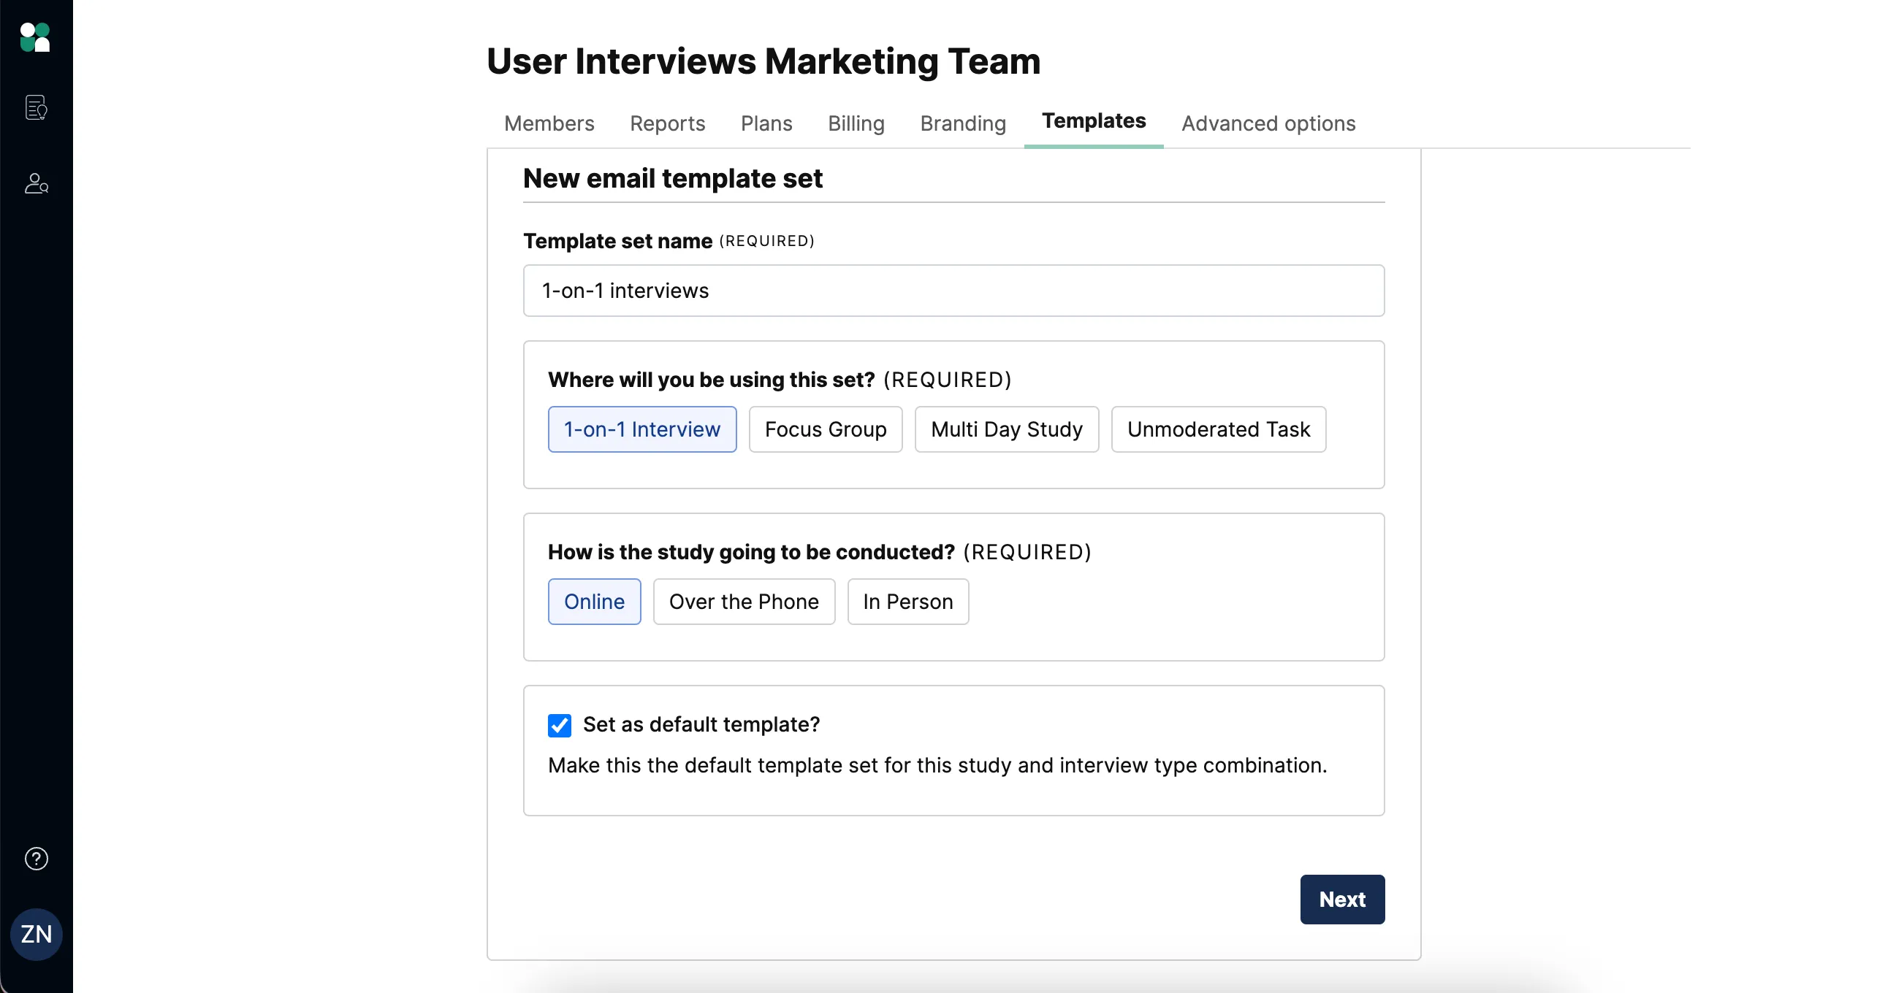This screenshot has width=1904, height=993.
Task: Go to the Plans tab
Action: 766,123
